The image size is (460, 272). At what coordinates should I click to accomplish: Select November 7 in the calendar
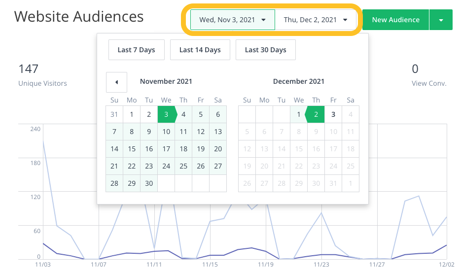[x=114, y=132]
